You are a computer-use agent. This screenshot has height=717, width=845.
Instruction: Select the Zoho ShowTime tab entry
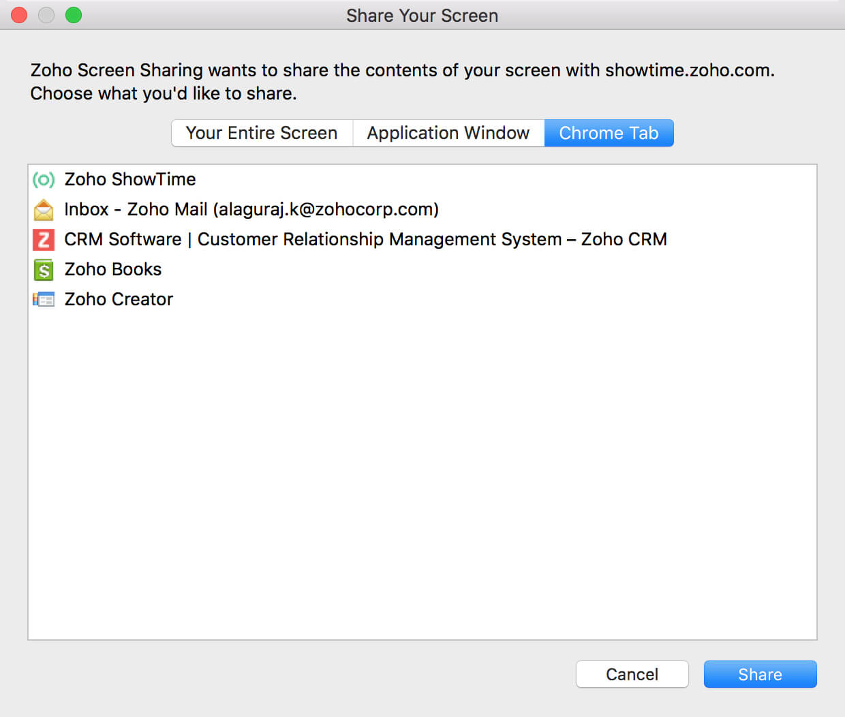click(130, 179)
